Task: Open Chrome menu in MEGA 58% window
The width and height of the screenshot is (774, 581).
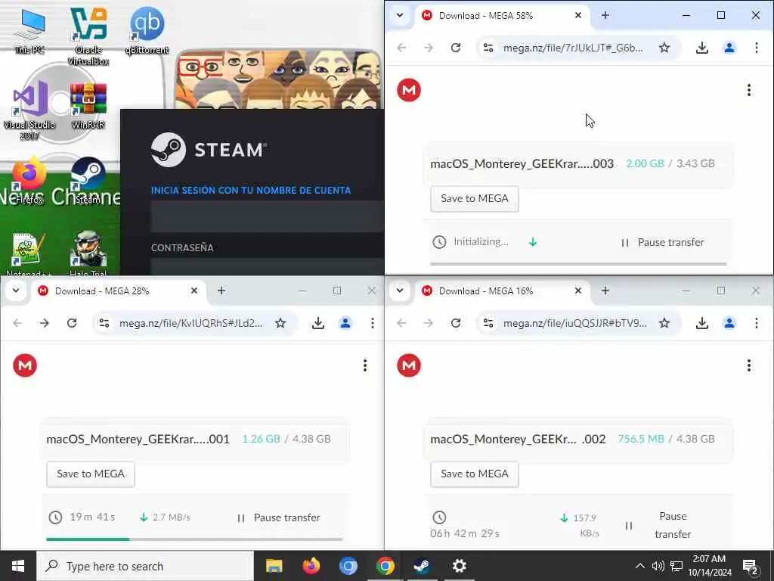Action: click(756, 48)
